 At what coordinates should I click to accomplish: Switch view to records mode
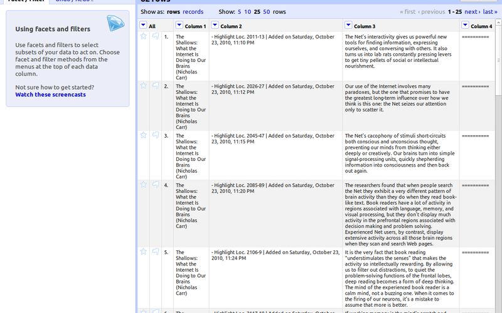(x=193, y=12)
